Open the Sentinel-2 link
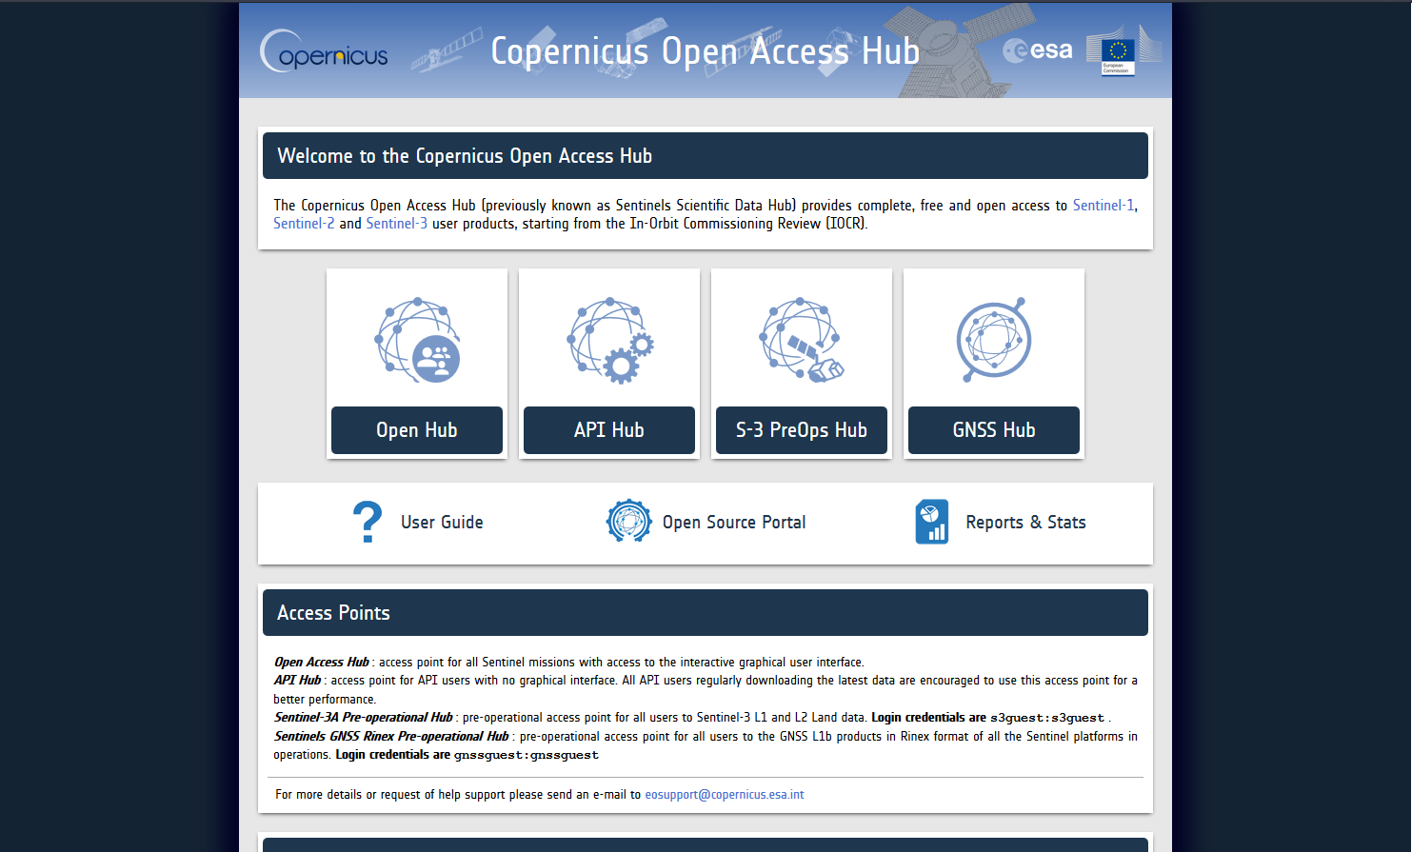This screenshot has width=1412, height=852. tap(304, 224)
